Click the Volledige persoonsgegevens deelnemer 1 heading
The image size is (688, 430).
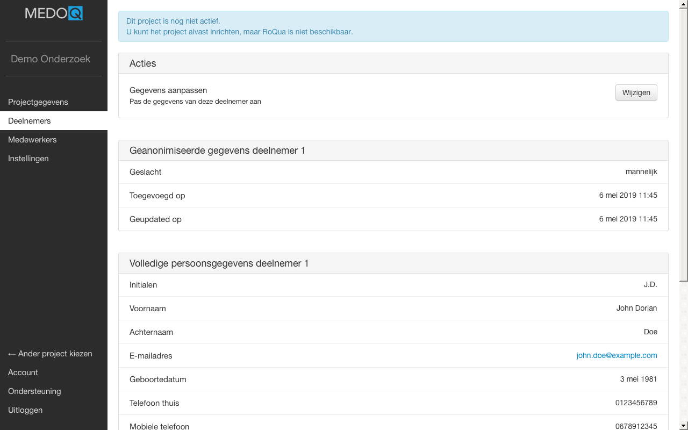coord(219,263)
